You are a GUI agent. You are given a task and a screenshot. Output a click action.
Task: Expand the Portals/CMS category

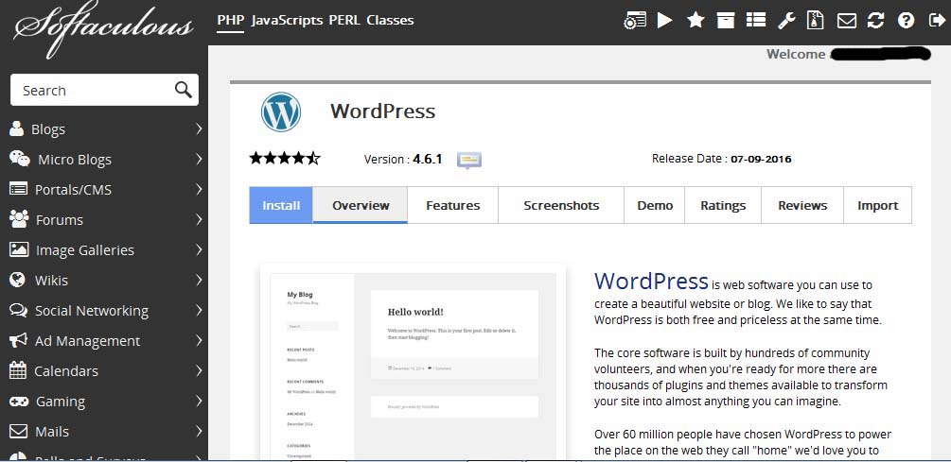coord(103,190)
